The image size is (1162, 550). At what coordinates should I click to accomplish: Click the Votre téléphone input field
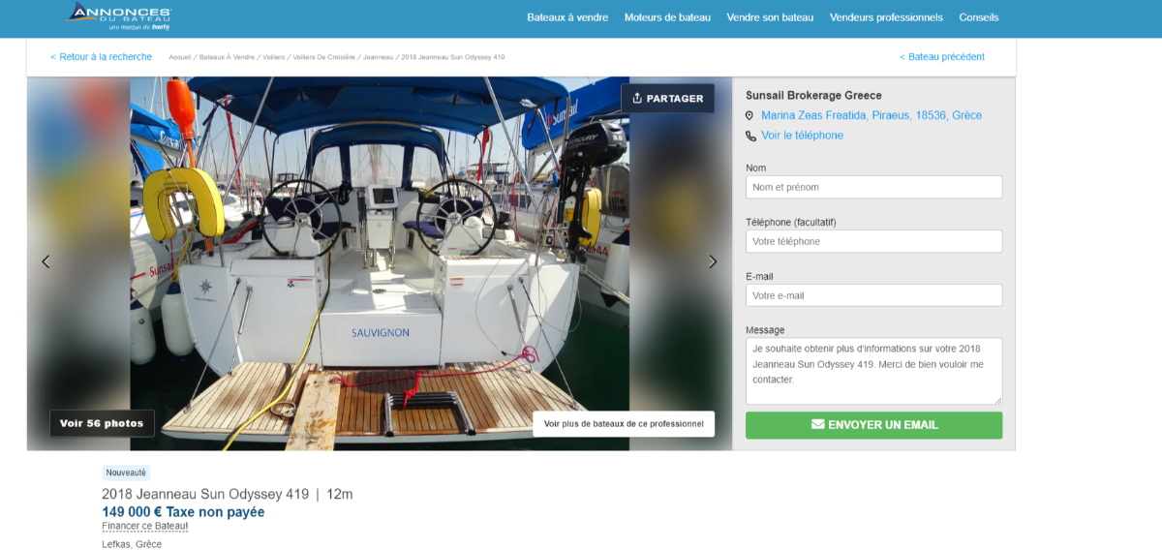pos(873,241)
